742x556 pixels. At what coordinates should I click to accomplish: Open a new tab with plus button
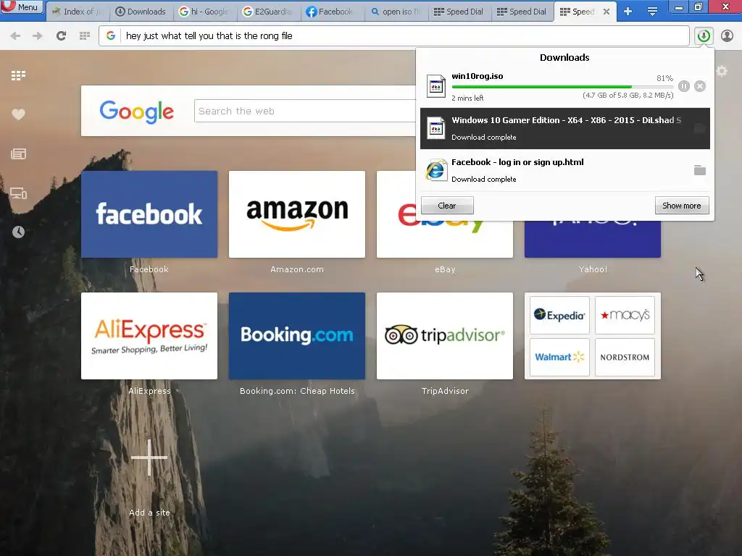point(628,12)
